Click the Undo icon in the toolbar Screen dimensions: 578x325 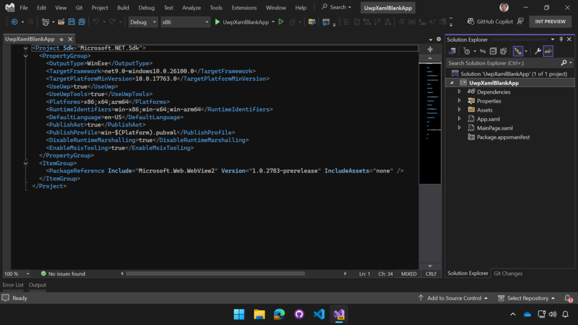(x=96, y=21)
